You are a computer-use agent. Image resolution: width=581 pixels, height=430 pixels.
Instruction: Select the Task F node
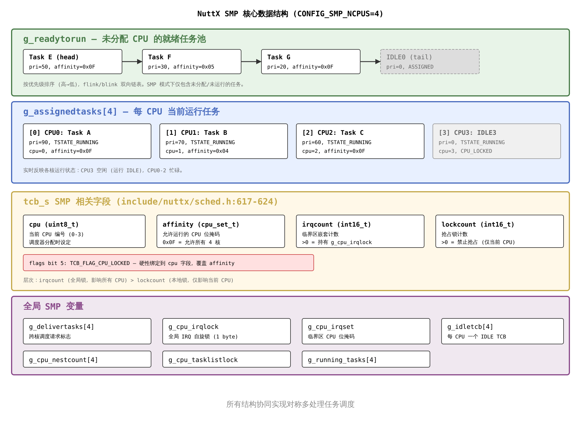tap(192, 62)
